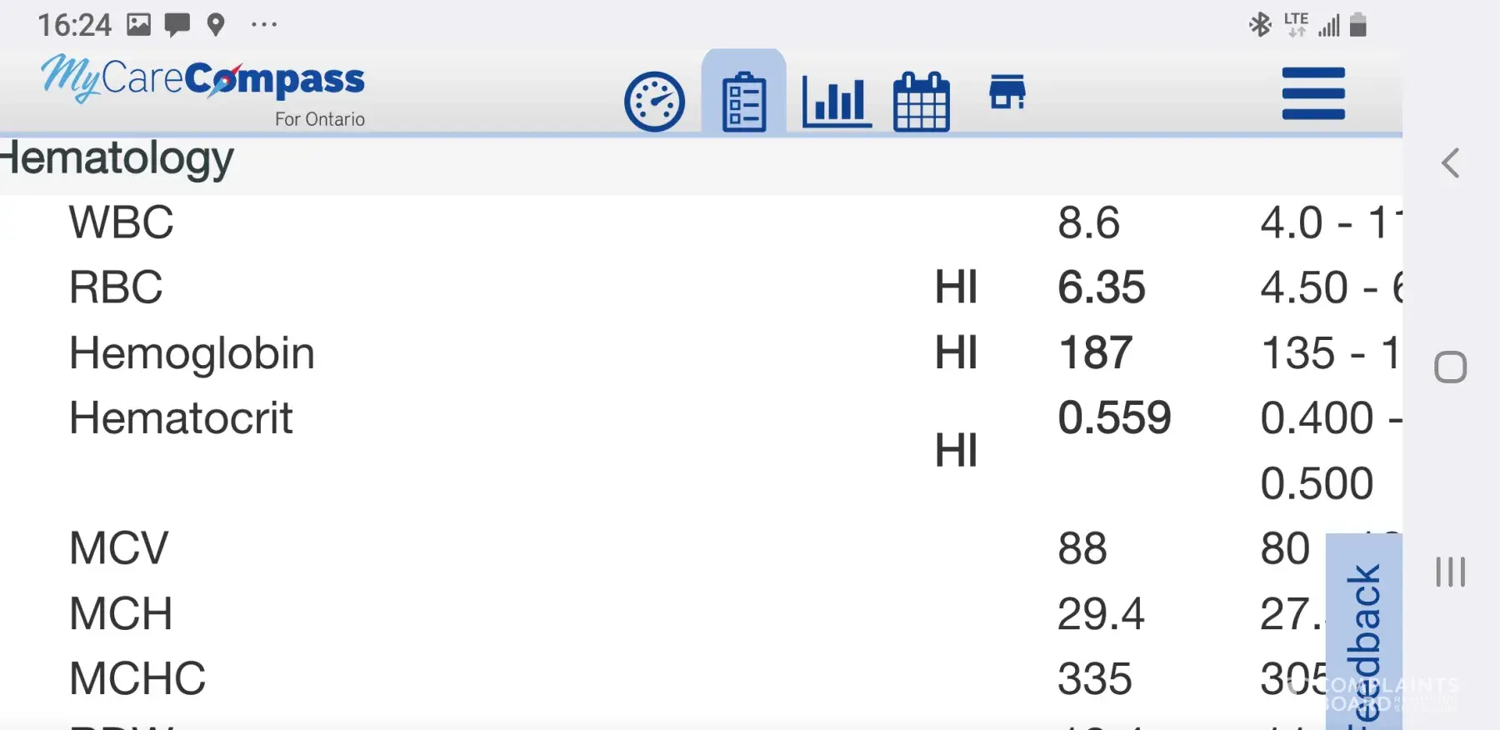This screenshot has height=730, width=1500.
Task: Open the calendar appointments icon
Action: coord(921,102)
